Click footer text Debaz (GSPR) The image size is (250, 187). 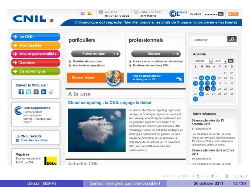click(42, 183)
